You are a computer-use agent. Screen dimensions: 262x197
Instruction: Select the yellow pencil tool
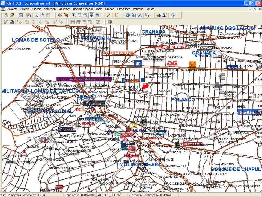pos(108,15)
